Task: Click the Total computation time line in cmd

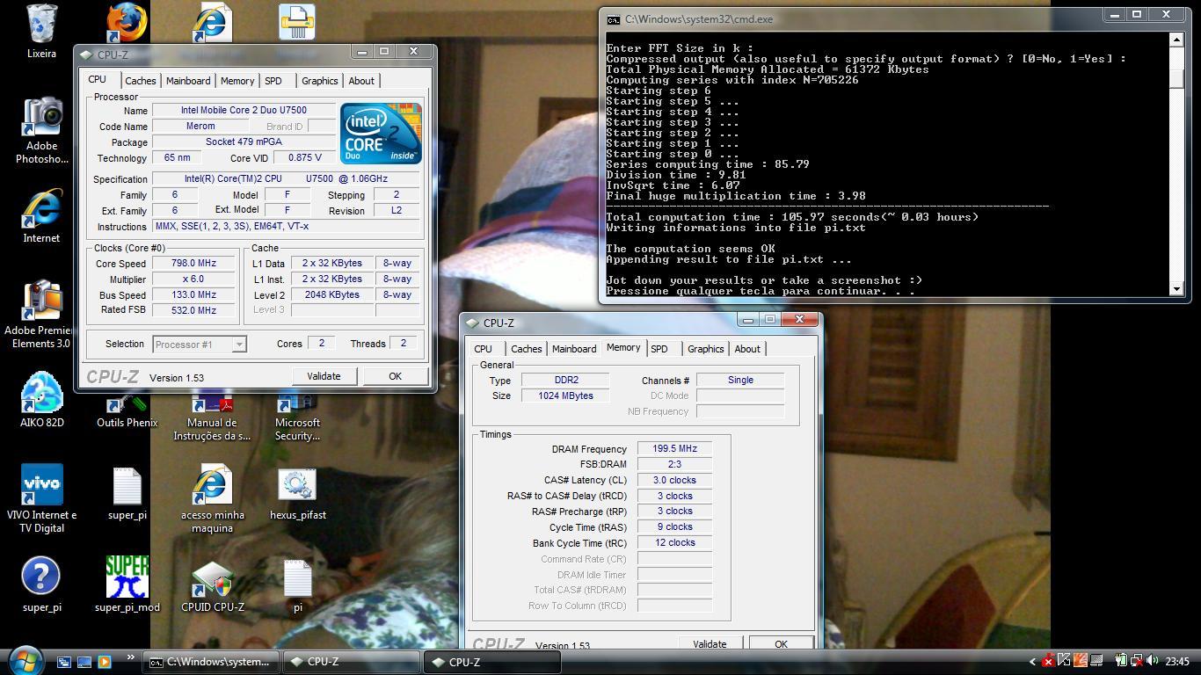Action: pyautogui.click(x=791, y=217)
